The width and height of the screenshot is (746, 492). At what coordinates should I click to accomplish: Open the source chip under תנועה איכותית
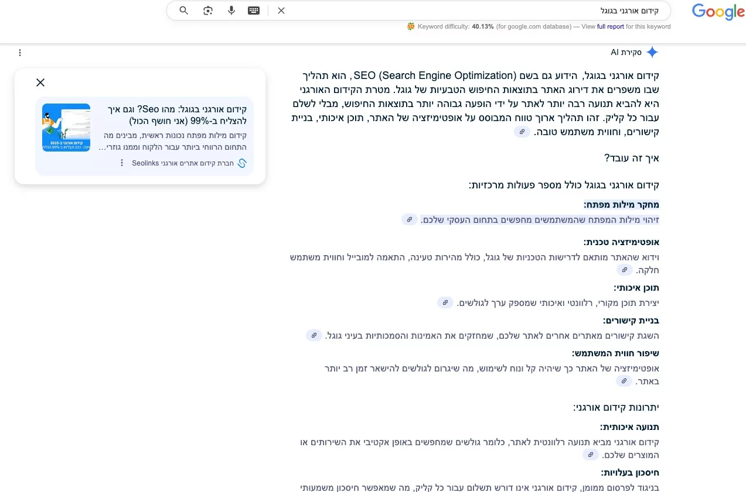[x=591, y=455]
